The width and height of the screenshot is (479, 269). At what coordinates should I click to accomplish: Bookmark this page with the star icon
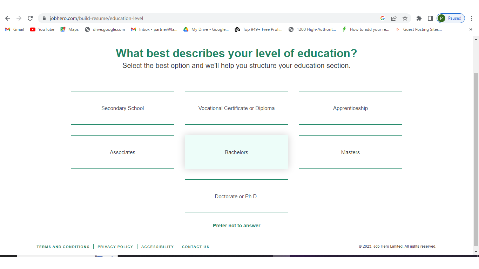(405, 18)
